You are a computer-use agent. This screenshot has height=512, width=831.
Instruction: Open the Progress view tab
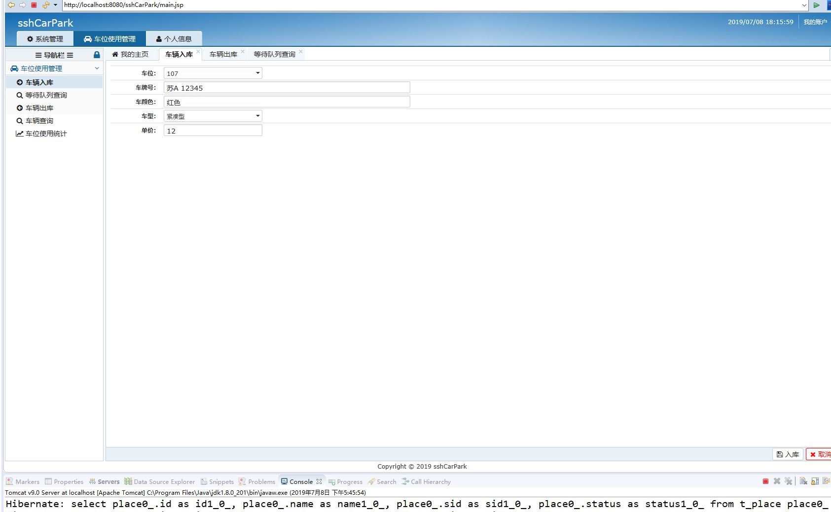(x=345, y=481)
